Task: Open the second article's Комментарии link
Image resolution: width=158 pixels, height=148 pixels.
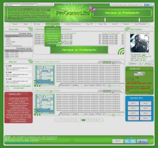Action: (x=113, y=114)
